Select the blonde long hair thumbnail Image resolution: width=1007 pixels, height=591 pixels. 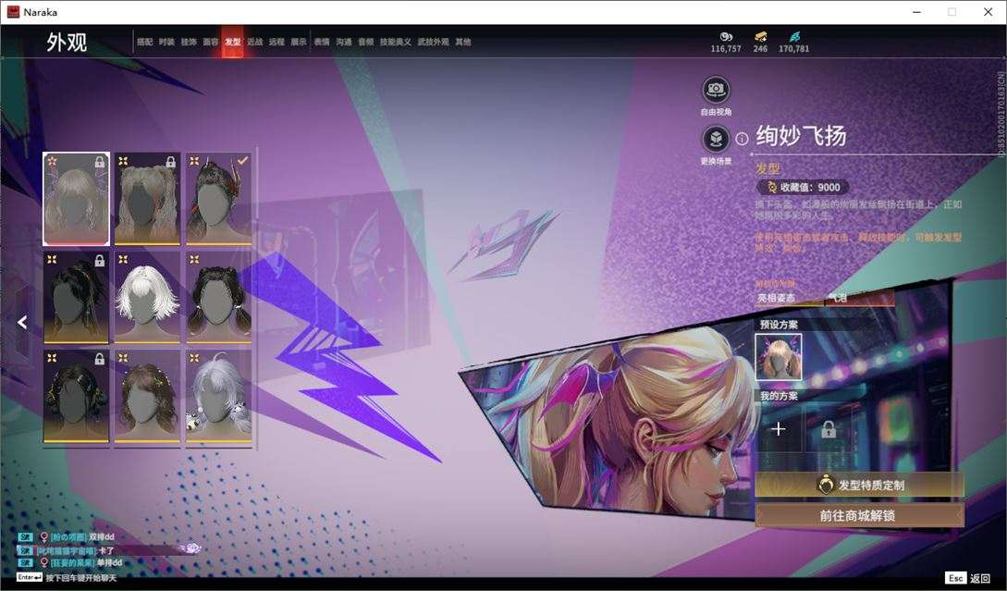coord(77,199)
